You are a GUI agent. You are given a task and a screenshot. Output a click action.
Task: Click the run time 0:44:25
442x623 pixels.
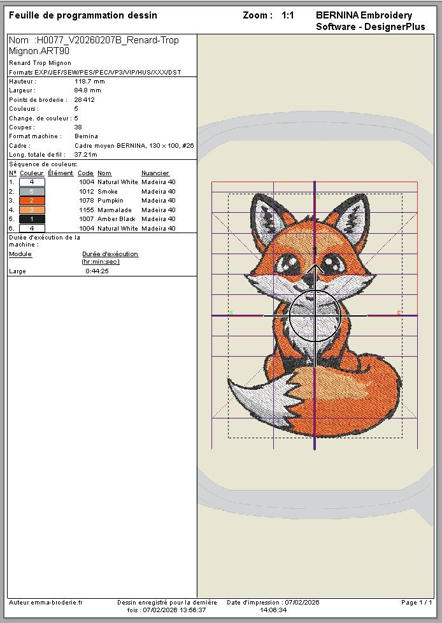(x=97, y=271)
